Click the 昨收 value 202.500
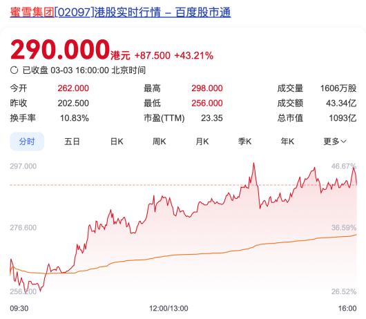 tap(73, 103)
